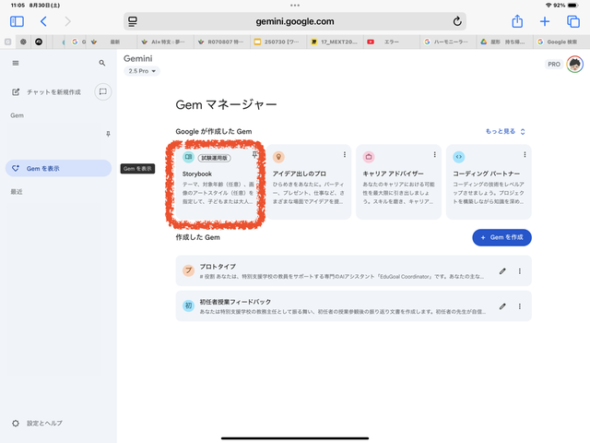Go back to the previous page
The image size is (590, 443).
click(43, 21)
